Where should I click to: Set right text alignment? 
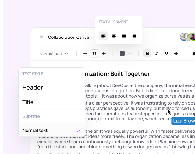pyautogui.click(x=134, y=36)
